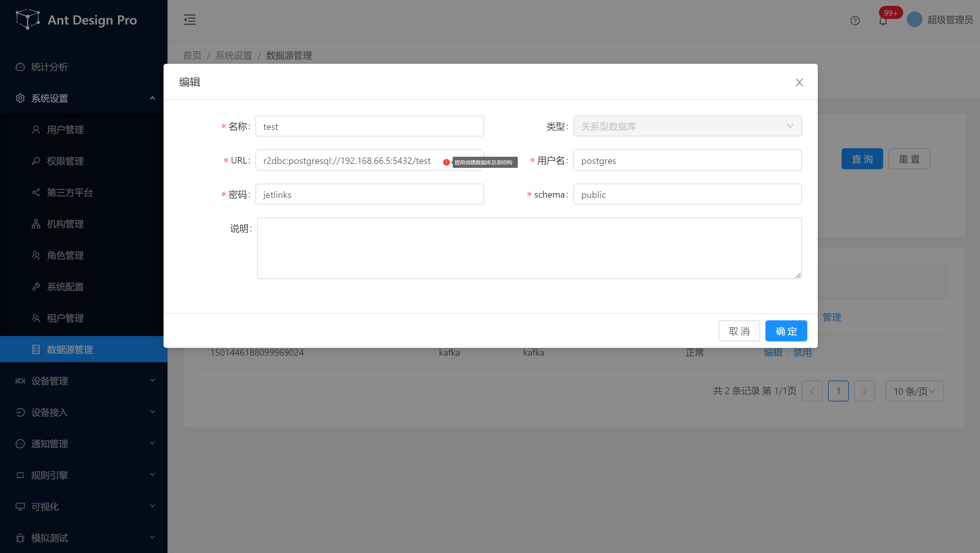980x553 pixels.
Task: Focus the 密码 input field
Action: (369, 194)
